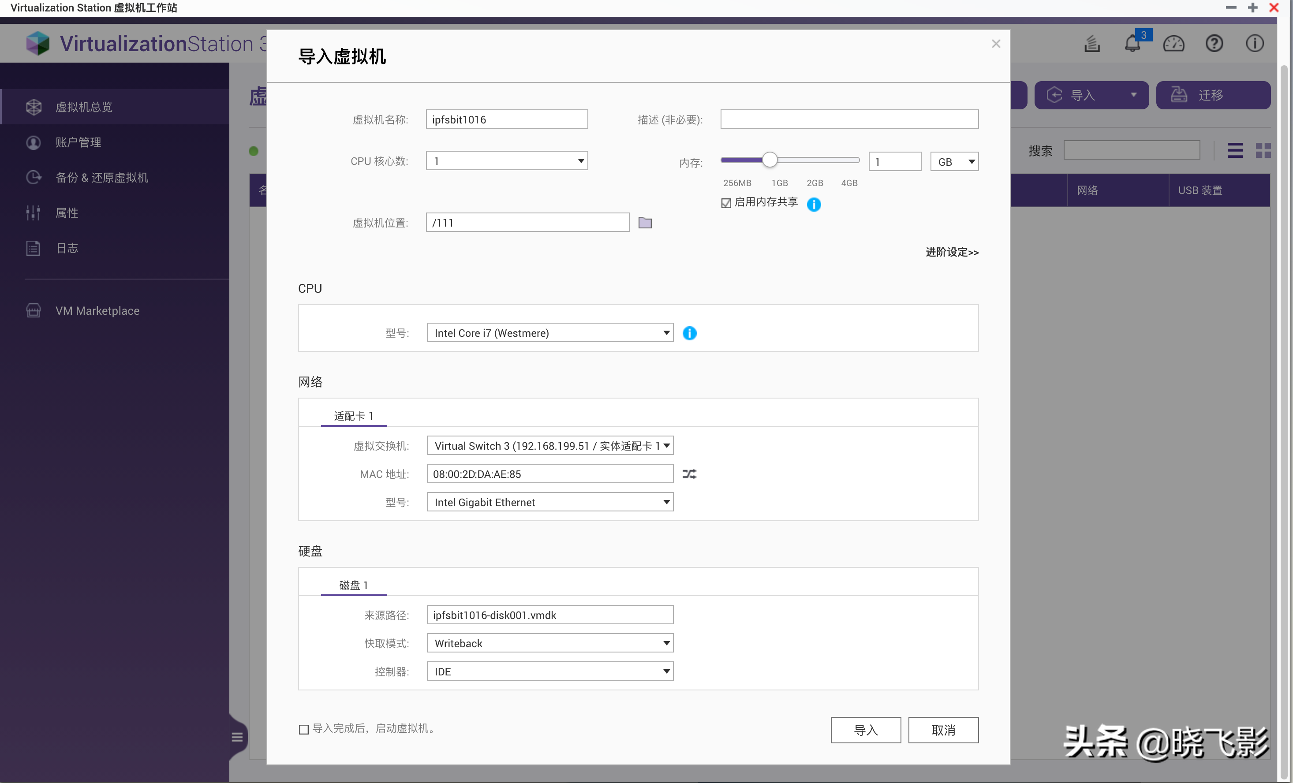The image size is (1293, 783).
Task: Click the info icon beside memory sharing
Action: (813, 204)
